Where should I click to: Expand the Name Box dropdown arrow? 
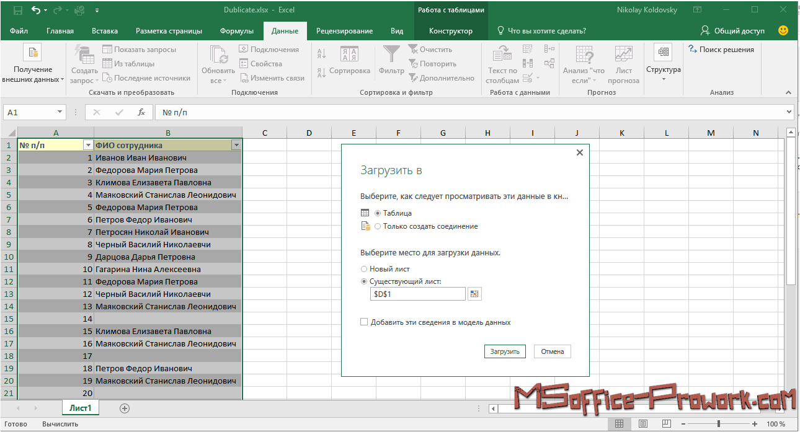click(60, 112)
